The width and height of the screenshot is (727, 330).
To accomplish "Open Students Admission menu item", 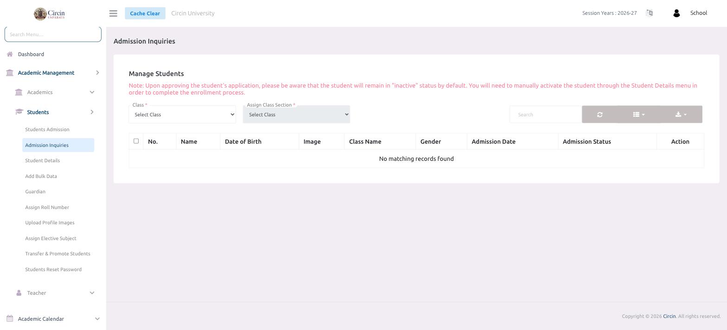I will tap(47, 130).
